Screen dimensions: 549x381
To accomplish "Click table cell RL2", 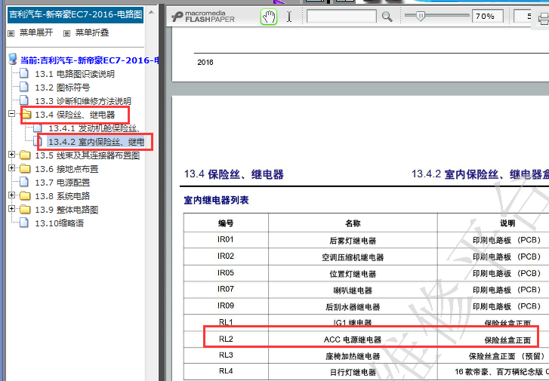I will pos(226,339).
